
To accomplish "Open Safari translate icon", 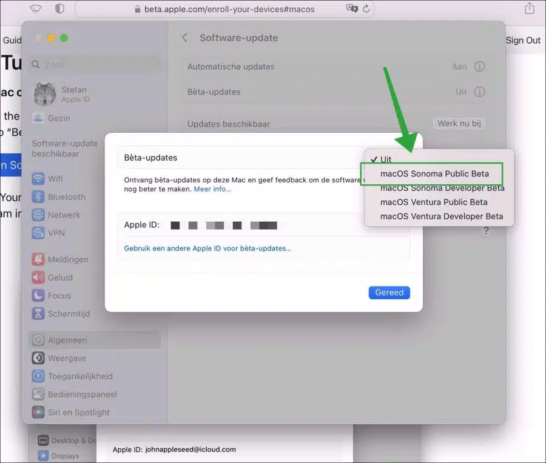I will (x=352, y=8).
